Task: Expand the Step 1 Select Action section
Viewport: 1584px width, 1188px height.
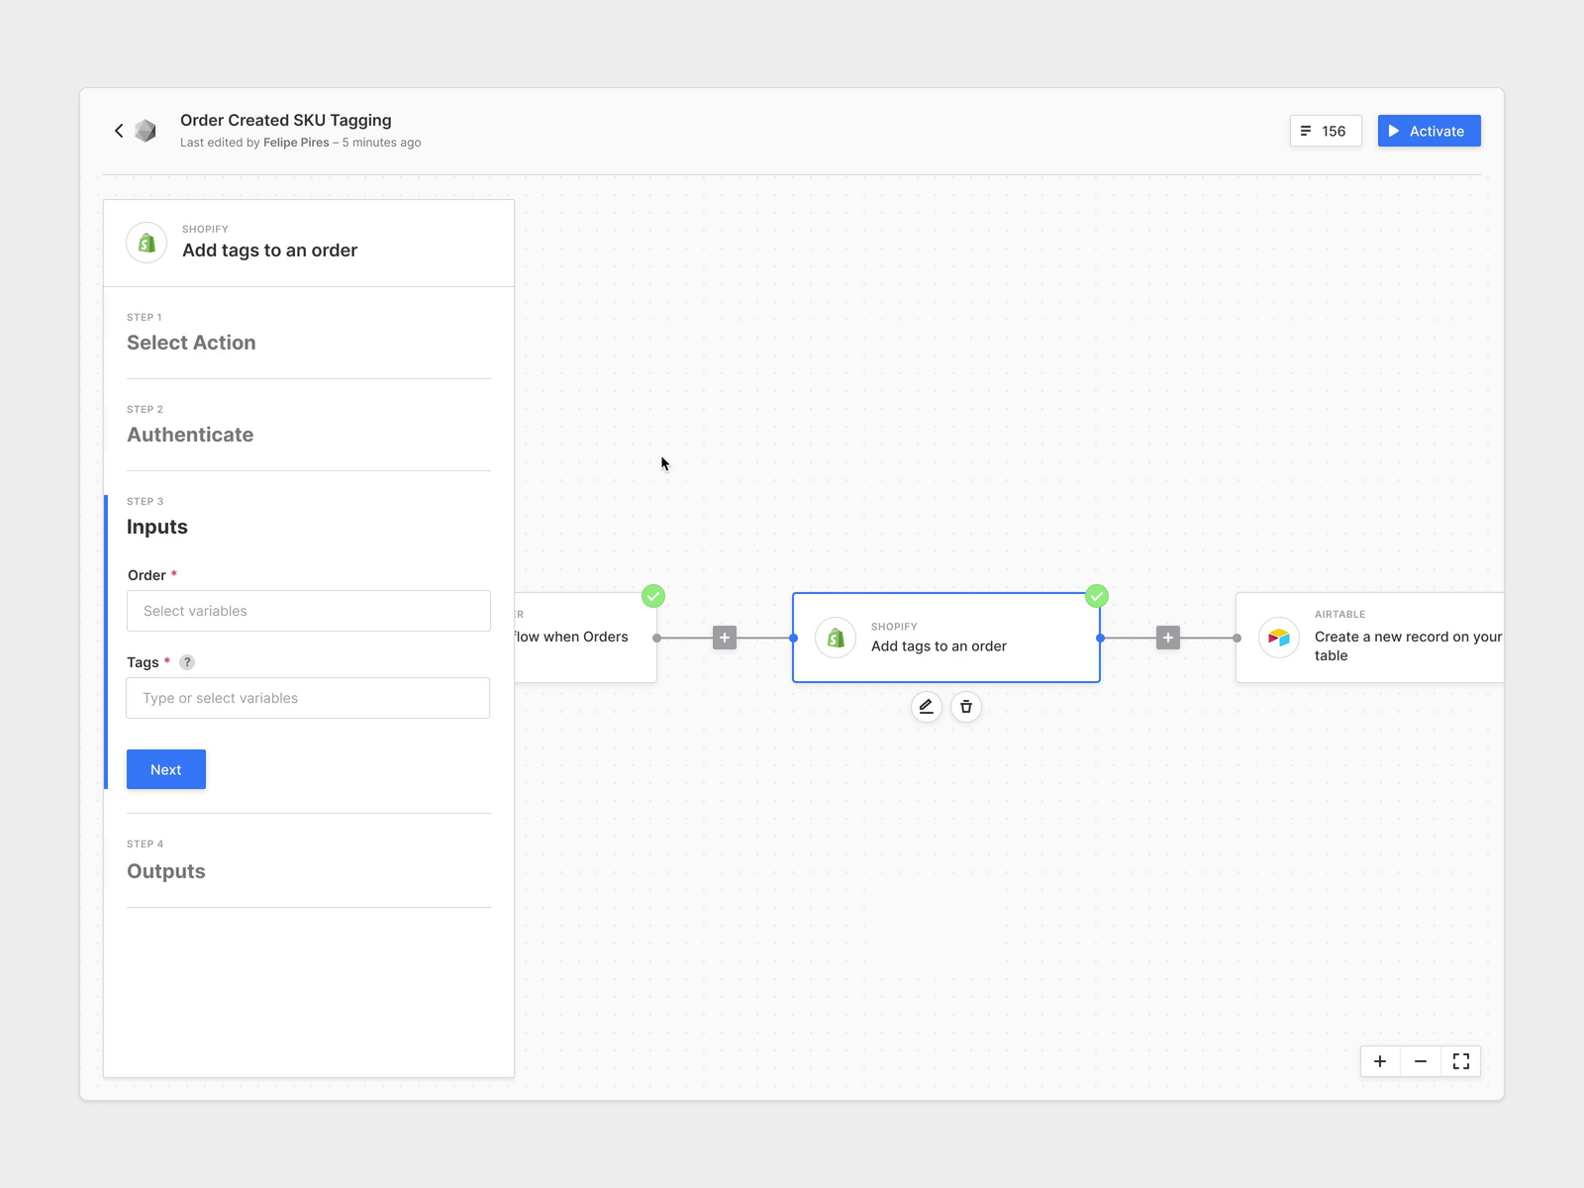Action: coord(191,343)
